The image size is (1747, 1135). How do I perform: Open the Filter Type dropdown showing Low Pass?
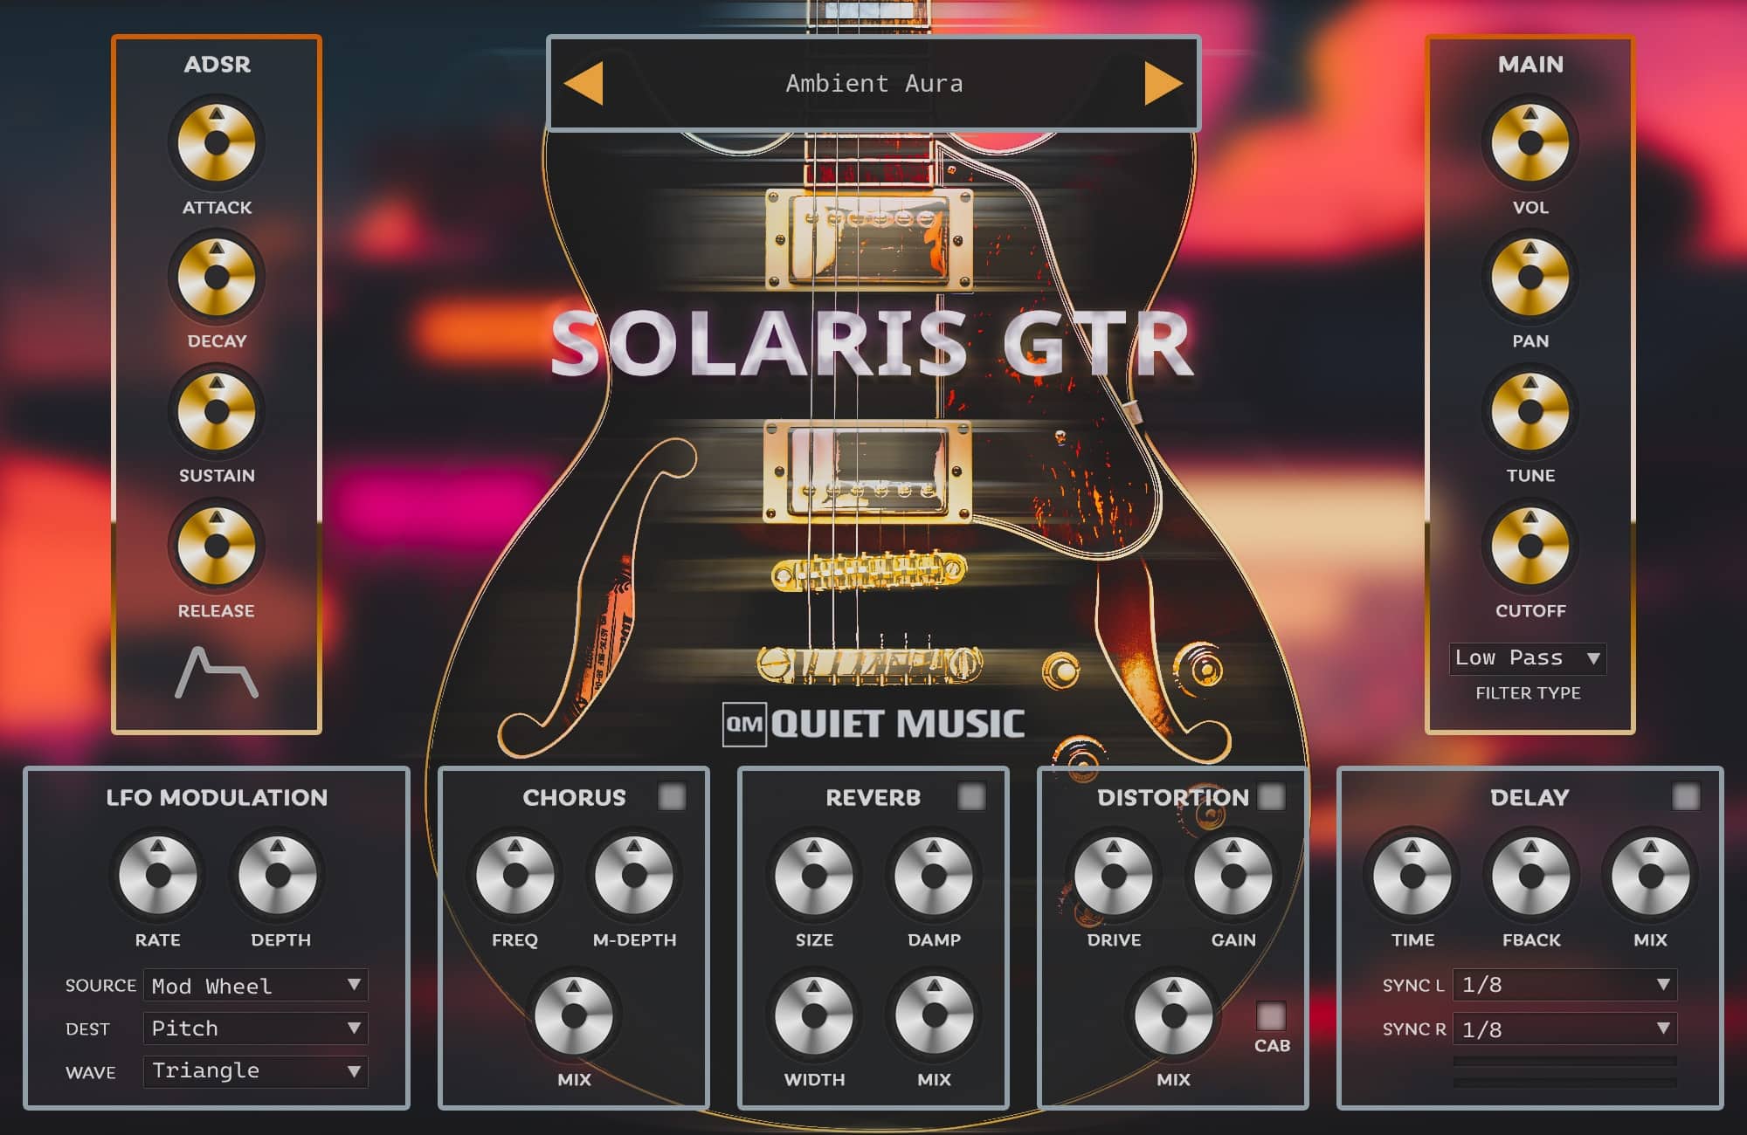click(1529, 658)
